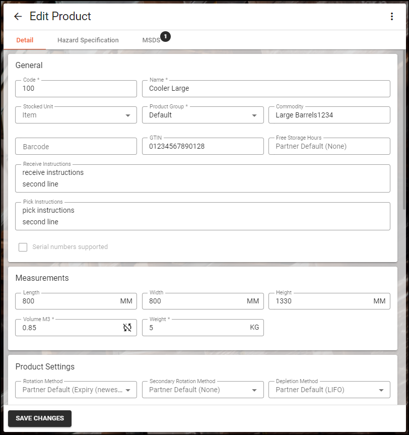Image resolution: width=409 pixels, height=435 pixels.
Task: Toggle Serial numbers supported checkbox
Action: [23, 247]
